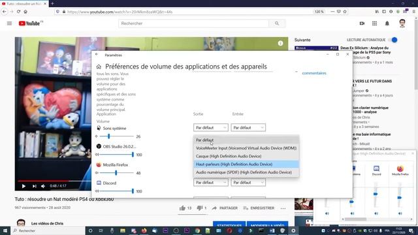Click the video info card icon

[x=280, y=43]
